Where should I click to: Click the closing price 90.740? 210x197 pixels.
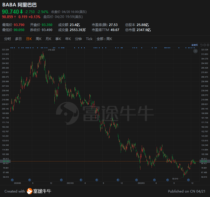pyautogui.click(x=10, y=12)
